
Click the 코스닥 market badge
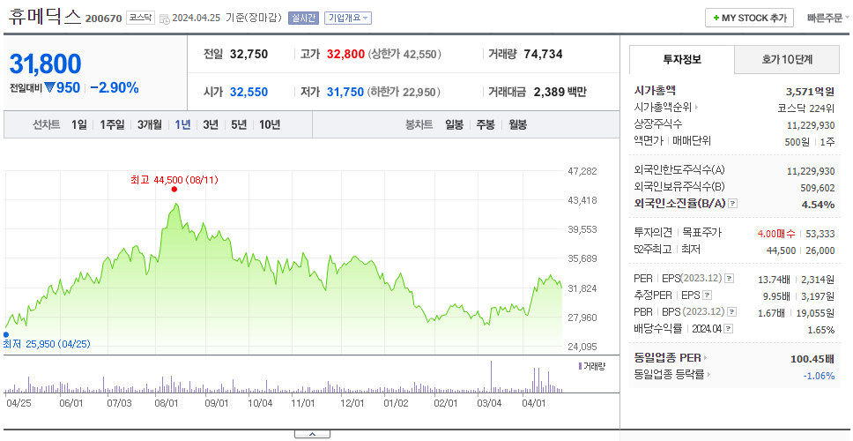(x=140, y=18)
